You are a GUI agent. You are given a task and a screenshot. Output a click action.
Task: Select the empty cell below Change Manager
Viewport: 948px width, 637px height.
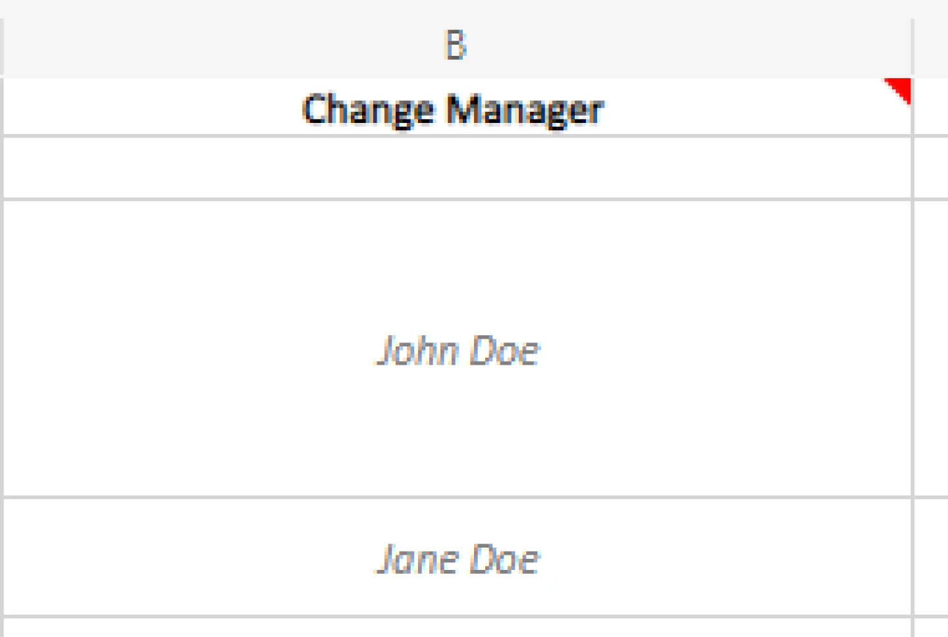(x=457, y=168)
